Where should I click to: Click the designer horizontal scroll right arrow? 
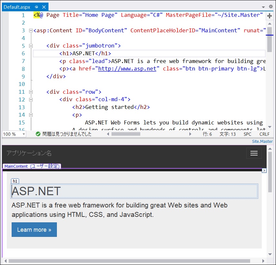(263, 261)
